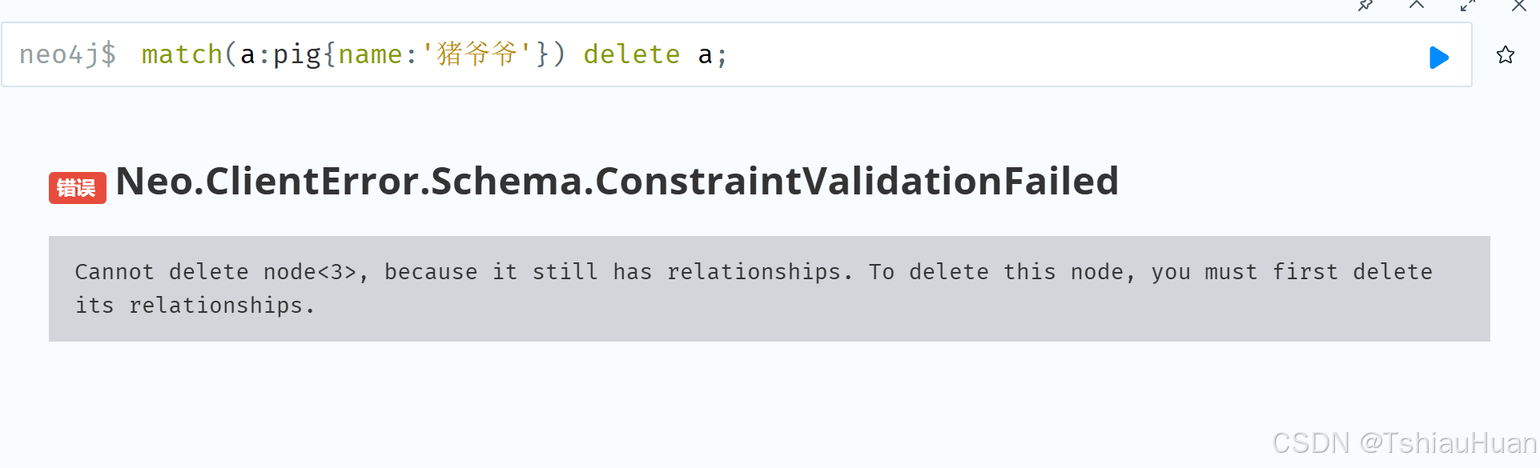The width and height of the screenshot is (1540, 468).
Task: Click the 'name' property key in the query
Action: pyautogui.click(x=371, y=54)
